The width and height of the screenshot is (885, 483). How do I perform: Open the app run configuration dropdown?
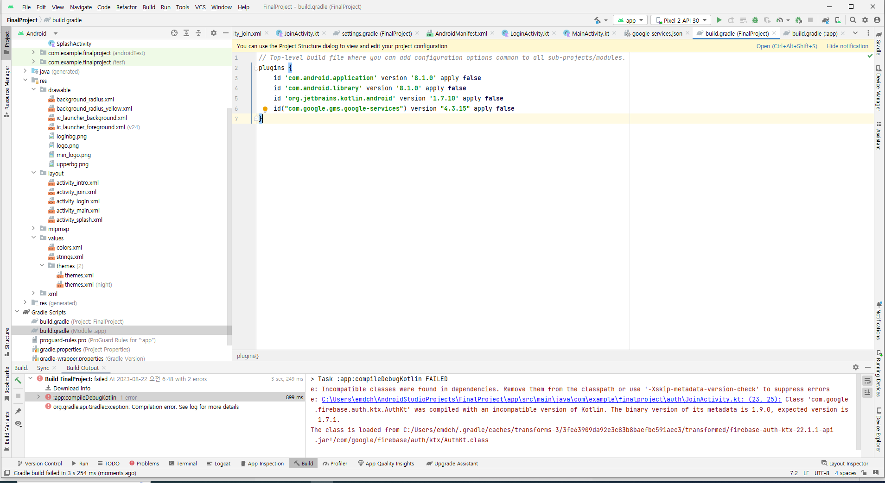tap(630, 20)
